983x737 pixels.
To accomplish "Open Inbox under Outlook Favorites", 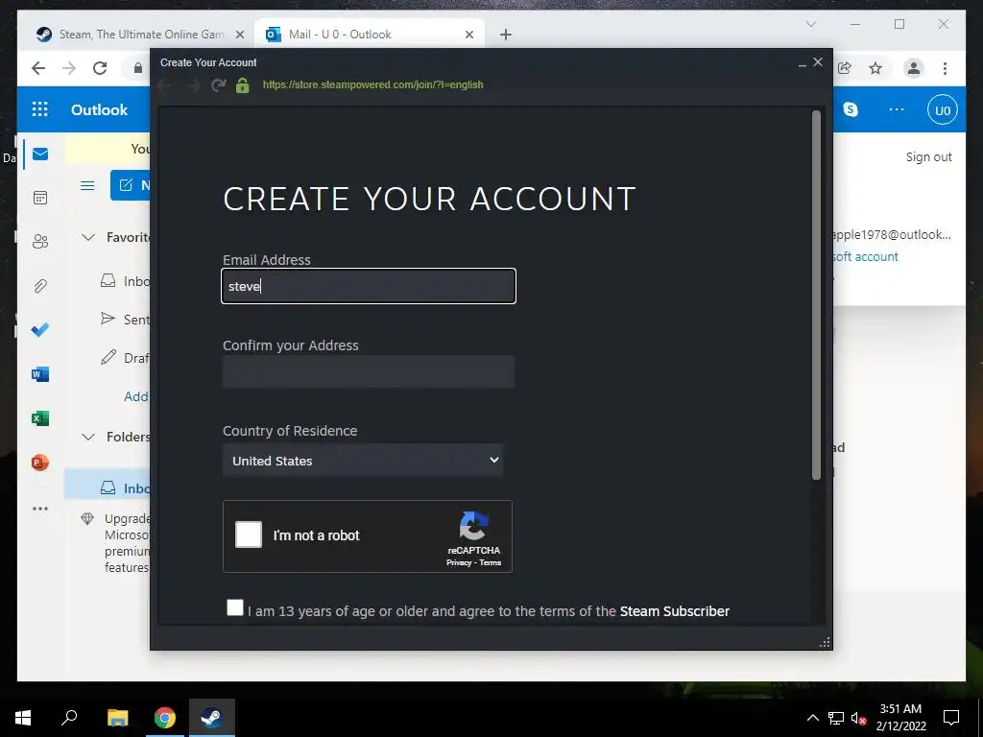I will coord(124,281).
